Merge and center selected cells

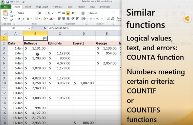click(83, 19)
